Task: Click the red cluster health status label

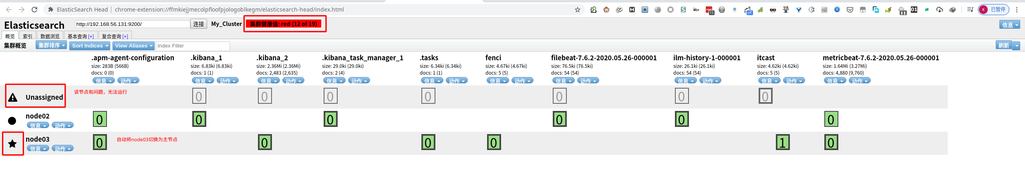Action: 284,24
